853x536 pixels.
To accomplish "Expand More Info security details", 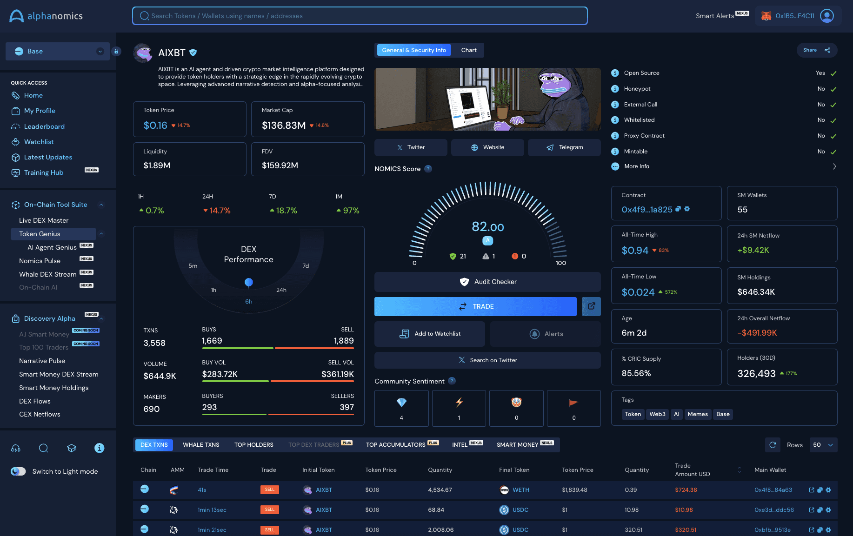I will point(724,166).
